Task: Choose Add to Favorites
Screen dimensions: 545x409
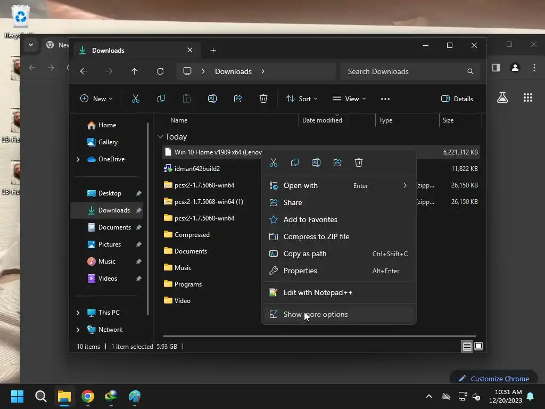Action: click(338, 219)
